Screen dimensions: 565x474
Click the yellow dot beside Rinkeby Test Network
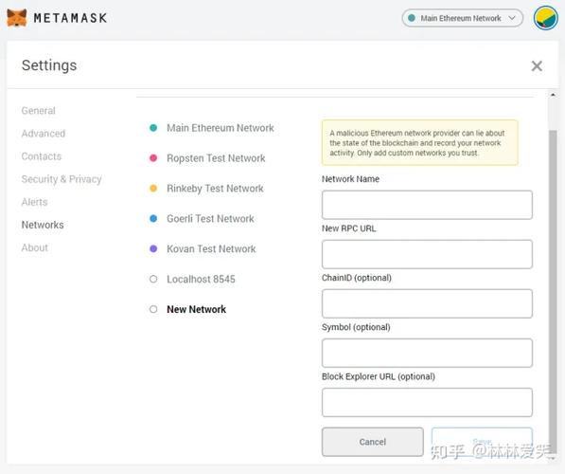153,188
